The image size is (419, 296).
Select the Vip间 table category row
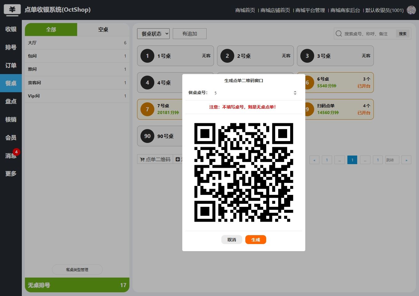77,96
